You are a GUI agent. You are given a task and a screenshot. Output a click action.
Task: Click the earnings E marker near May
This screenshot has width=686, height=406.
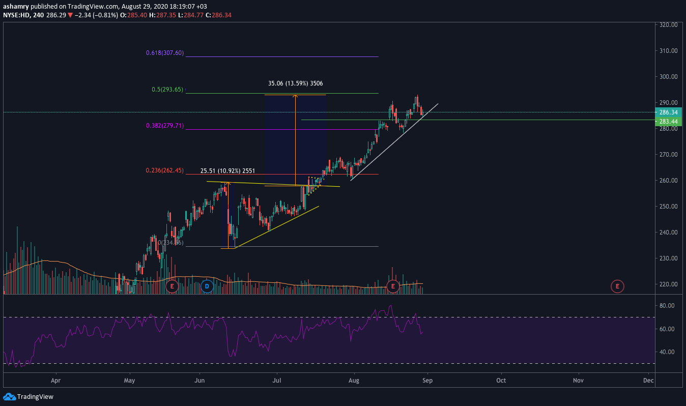coord(173,286)
